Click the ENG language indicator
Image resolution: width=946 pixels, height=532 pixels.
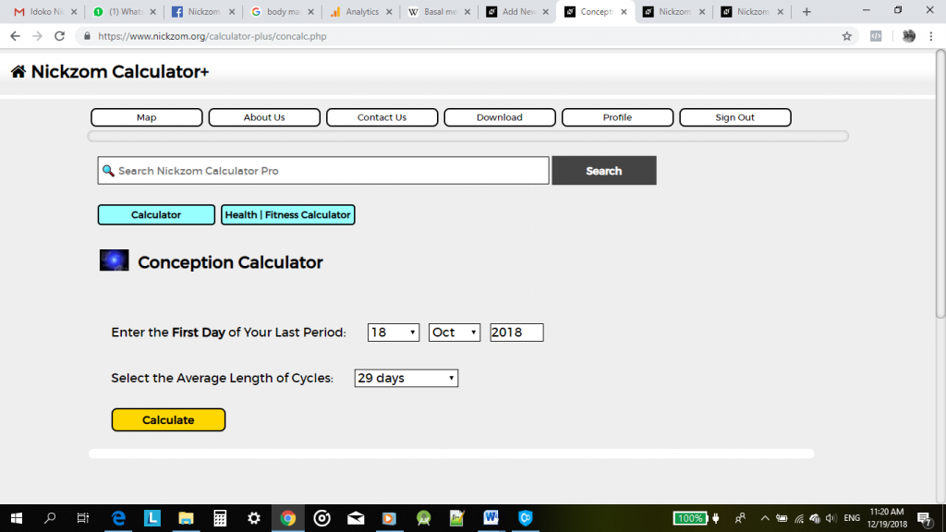pyautogui.click(x=852, y=518)
